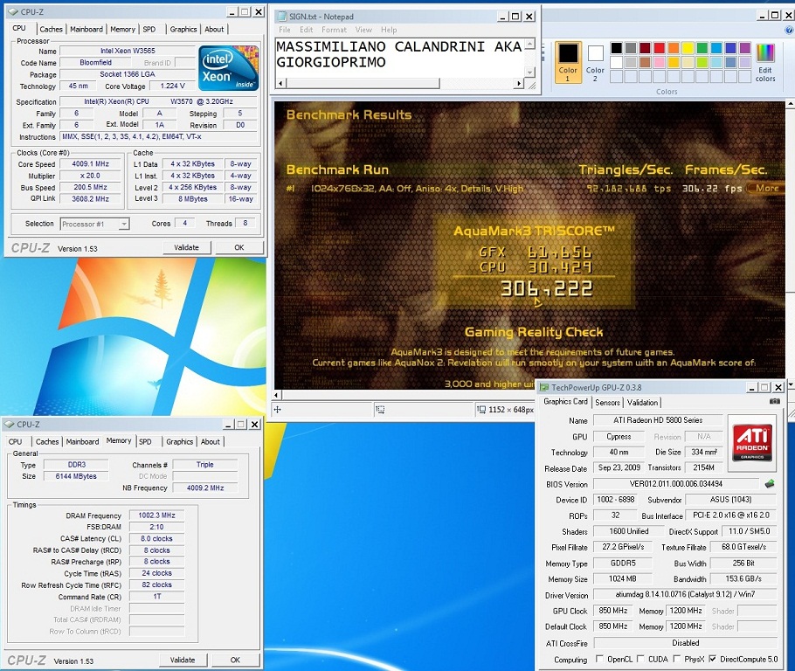
Task: Click the Intel Xeon logo in CPU-Z
Action: tap(229, 68)
